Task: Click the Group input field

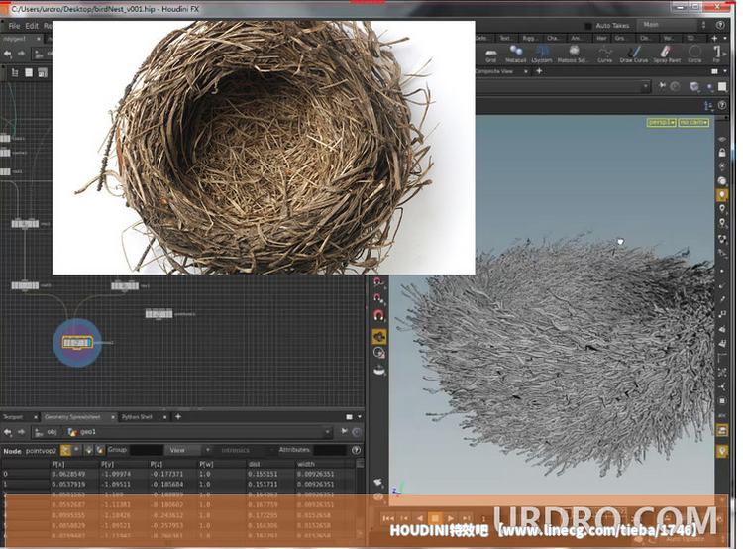Action: click(146, 450)
